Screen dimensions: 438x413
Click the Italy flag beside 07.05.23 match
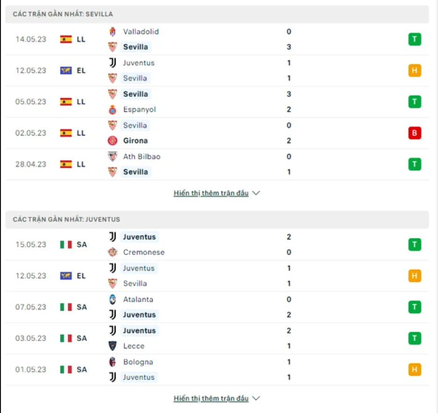pyautogui.click(x=66, y=307)
